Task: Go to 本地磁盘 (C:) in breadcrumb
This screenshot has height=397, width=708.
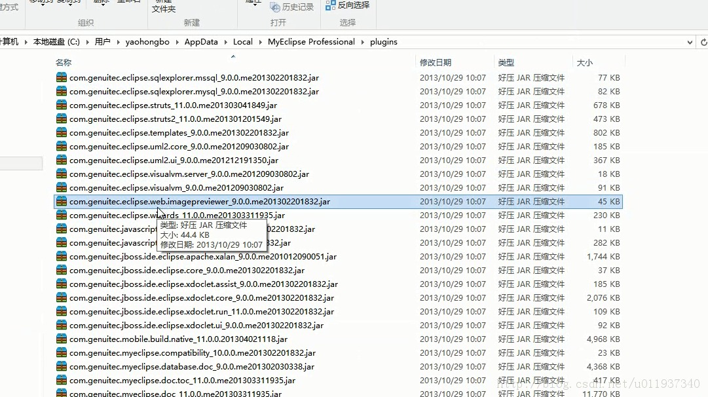Action: pyautogui.click(x=56, y=41)
